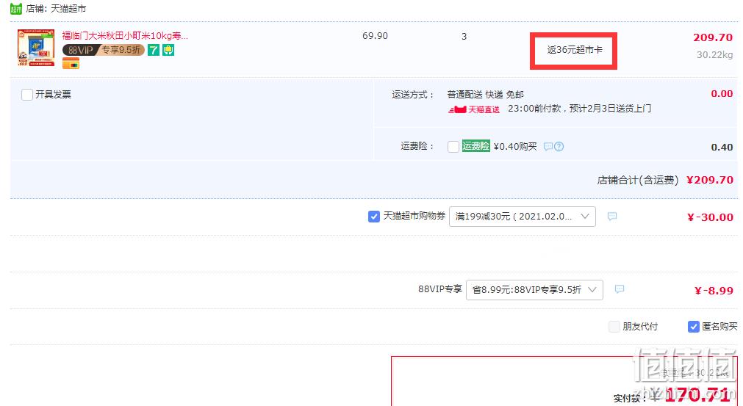Viewport: 743px width, 406px height.
Task: Click the ¥-30.00 coupon discount amount
Action: pyautogui.click(x=710, y=217)
